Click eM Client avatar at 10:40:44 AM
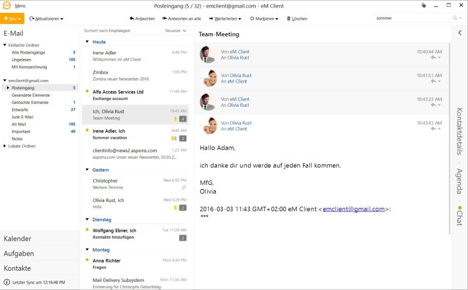Viewport: 468px width, 290px height. tap(208, 54)
